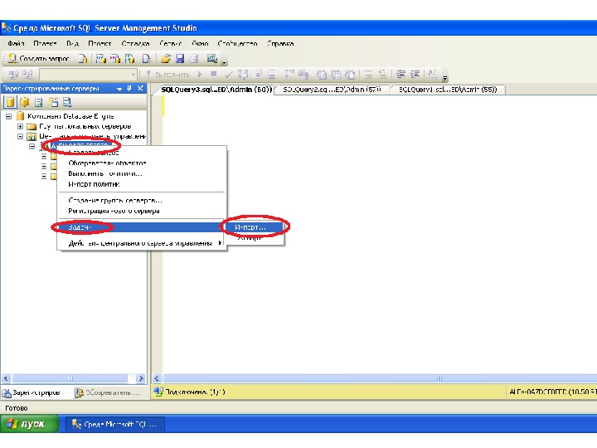Click the Open File folder icon
Screen dimensions: 597x448
click(165, 59)
